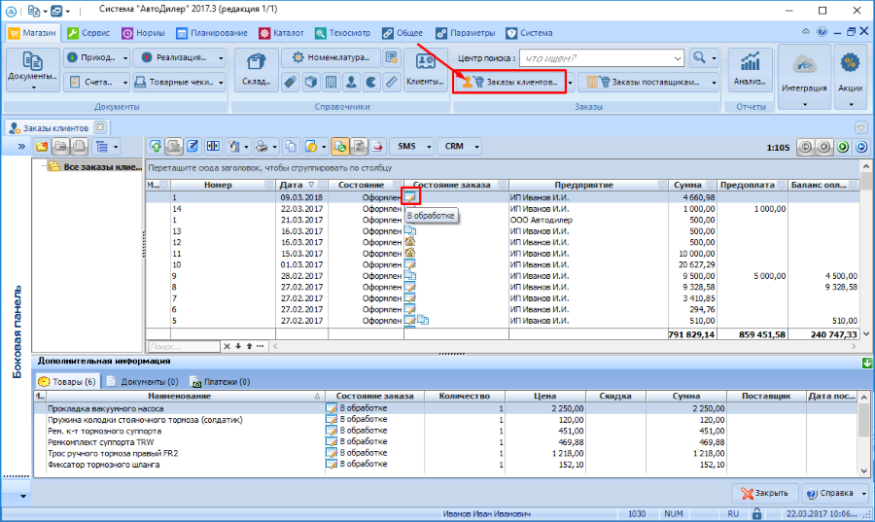Image resolution: width=875 pixels, height=522 pixels.
Task: Click the Счета button
Action: (91, 82)
